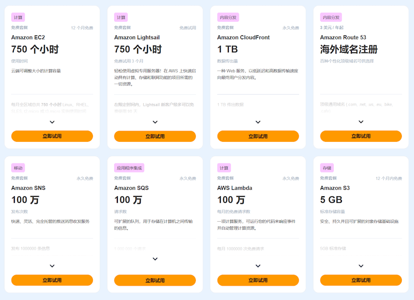The image size is (414, 300).
Task: Try Amazon SNS via 立即试用 button
Action: (52, 280)
